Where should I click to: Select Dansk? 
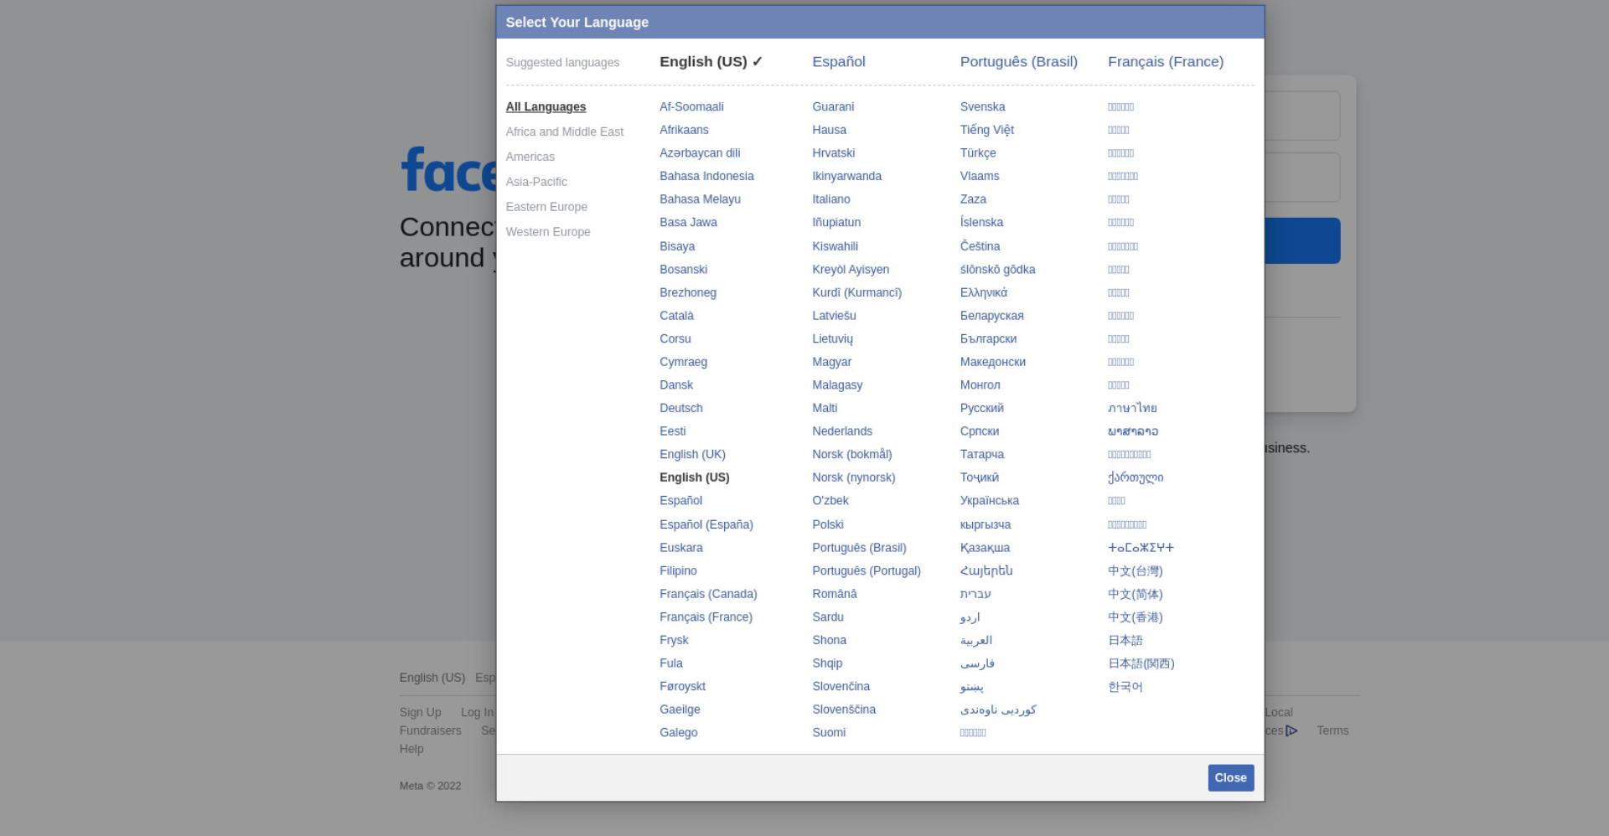(676, 384)
